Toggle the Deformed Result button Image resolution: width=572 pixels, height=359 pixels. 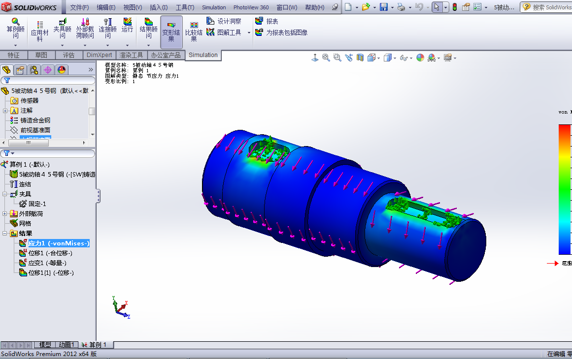click(171, 32)
